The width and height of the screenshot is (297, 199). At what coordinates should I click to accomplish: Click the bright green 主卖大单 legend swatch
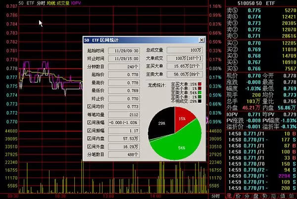pyautogui.click(x=199, y=93)
